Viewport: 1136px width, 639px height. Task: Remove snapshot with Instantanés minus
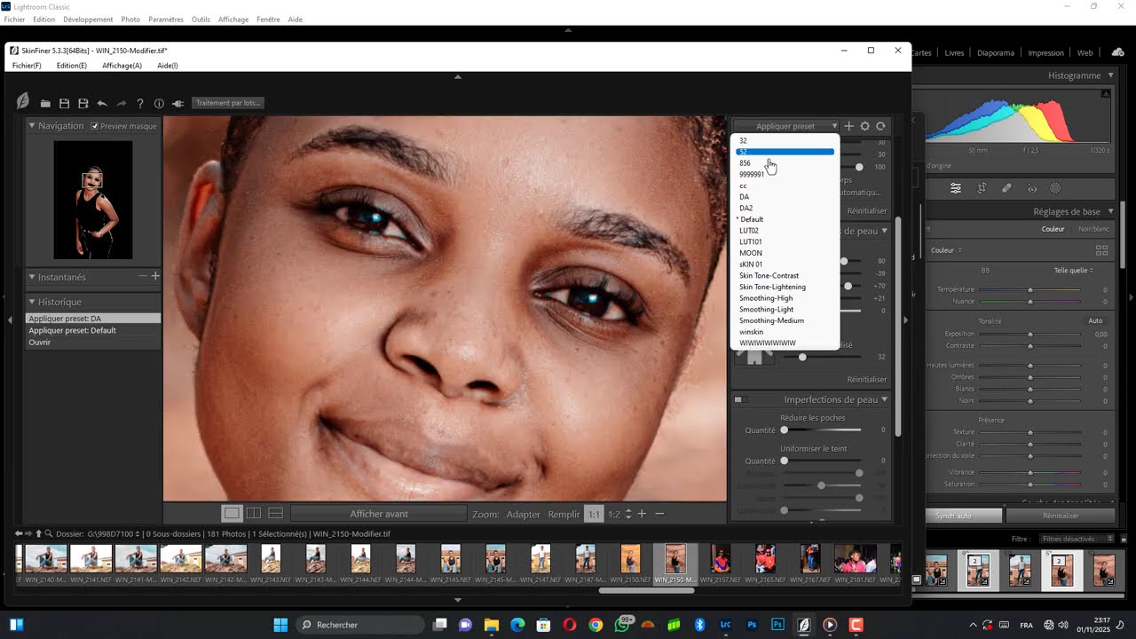coord(143,276)
